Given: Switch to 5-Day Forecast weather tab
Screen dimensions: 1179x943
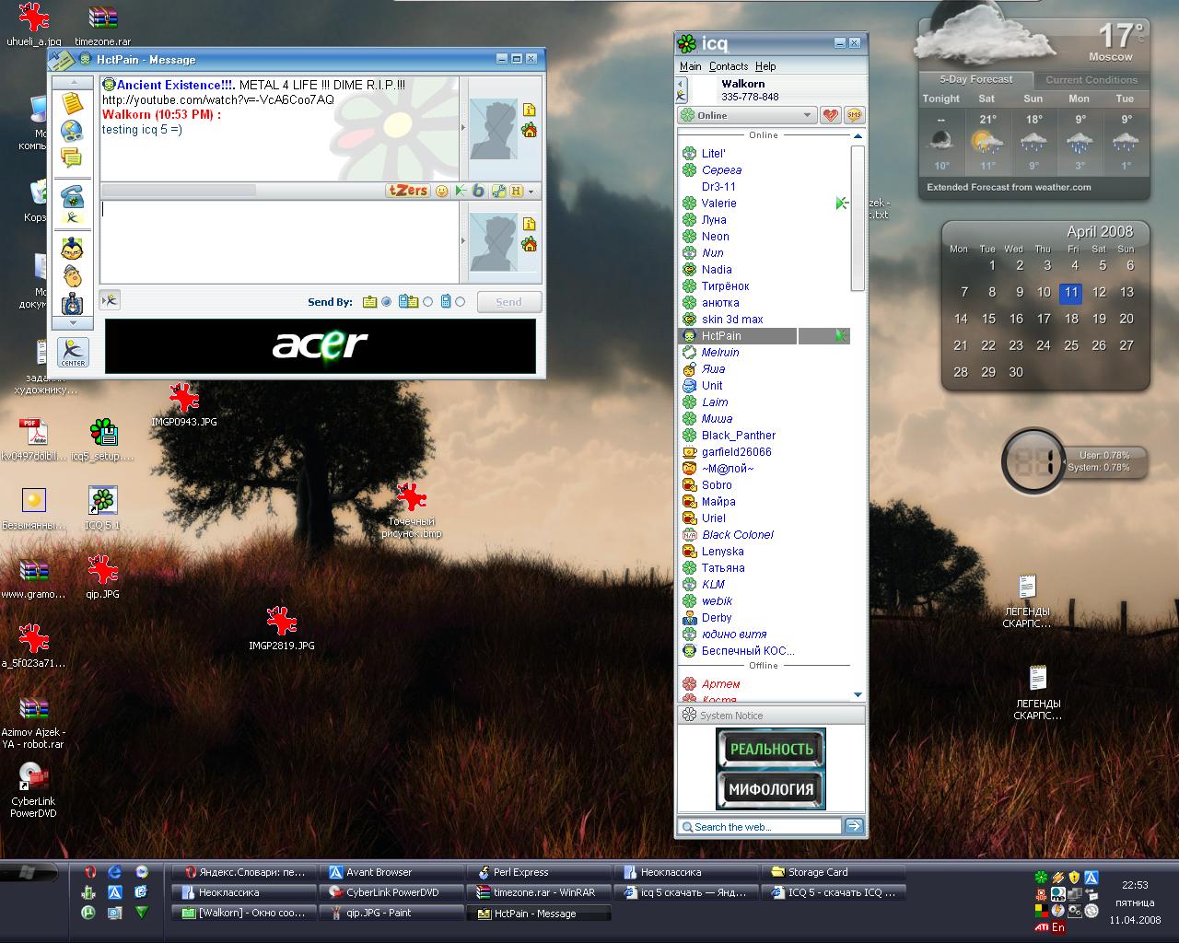Looking at the screenshot, I should click(x=975, y=79).
